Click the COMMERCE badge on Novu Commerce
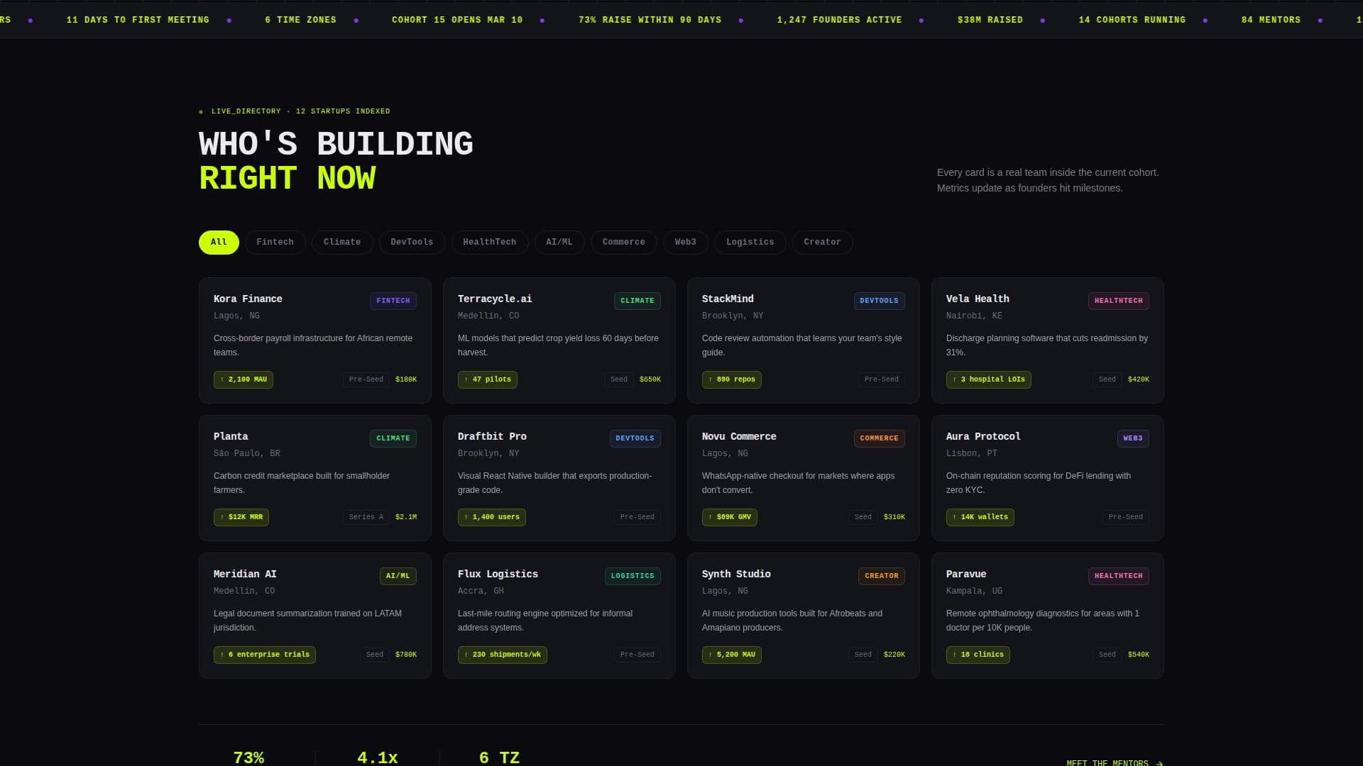This screenshot has height=766, width=1363. tap(880, 438)
